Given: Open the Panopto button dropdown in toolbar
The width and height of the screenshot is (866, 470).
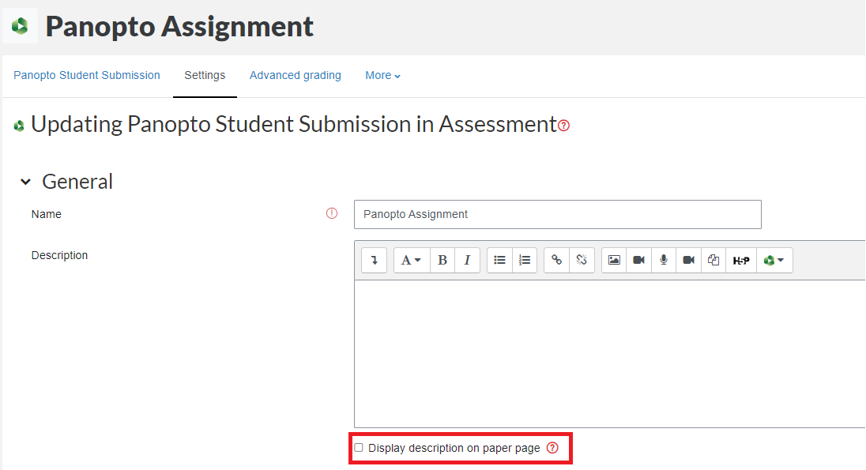Looking at the screenshot, I should 774,260.
